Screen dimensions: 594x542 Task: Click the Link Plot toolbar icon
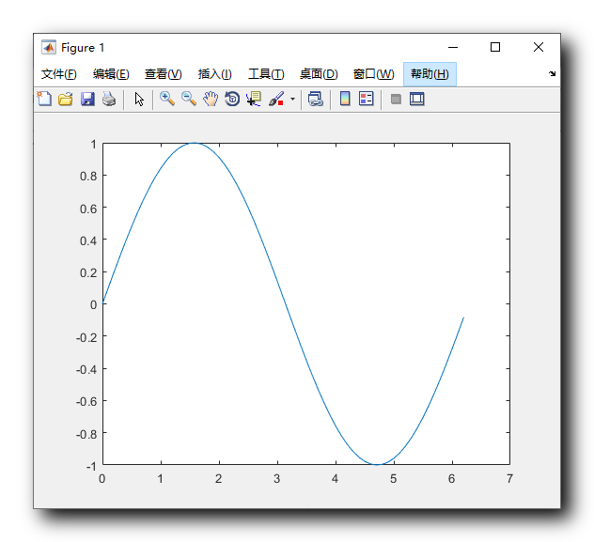pos(315,99)
